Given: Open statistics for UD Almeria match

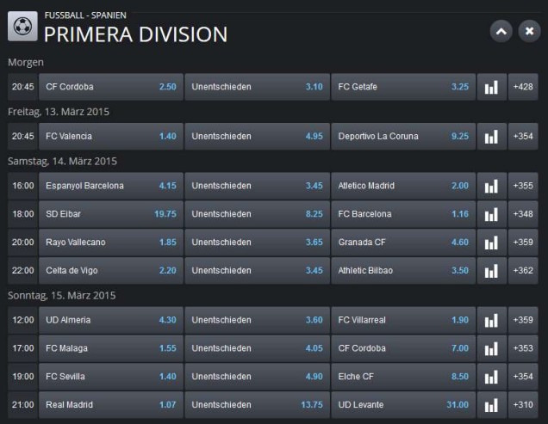Looking at the screenshot, I should point(491,320).
